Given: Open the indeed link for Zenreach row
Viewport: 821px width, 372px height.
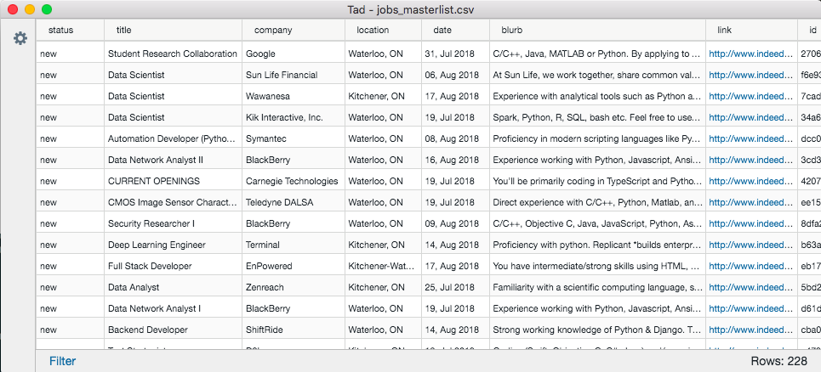Looking at the screenshot, I should pyautogui.click(x=751, y=287).
